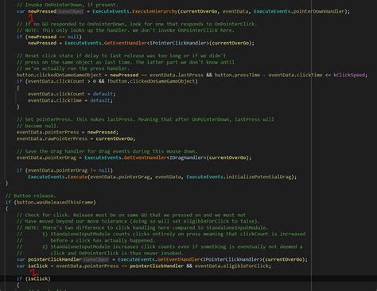
Task: Click the ExecuteHierarchy method call
Action: 154,11
